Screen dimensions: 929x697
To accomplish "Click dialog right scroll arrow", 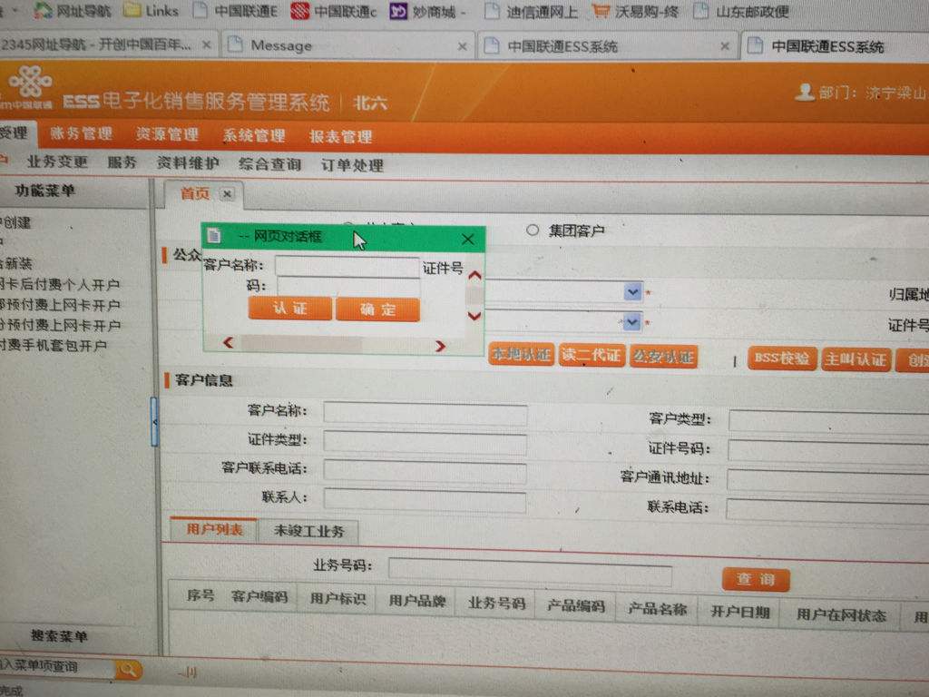I will [x=440, y=346].
